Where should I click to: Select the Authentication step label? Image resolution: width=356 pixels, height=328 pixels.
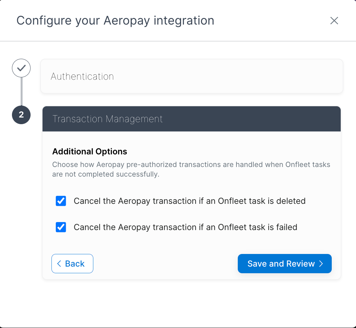tap(82, 76)
